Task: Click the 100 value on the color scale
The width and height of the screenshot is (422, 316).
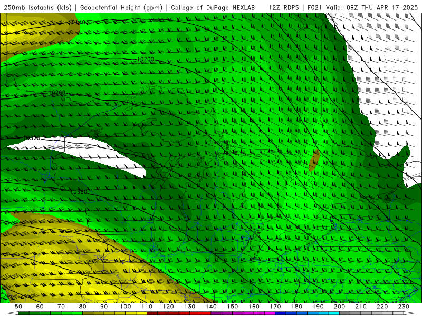Action: pyautogui.click(x=126, y=307)
